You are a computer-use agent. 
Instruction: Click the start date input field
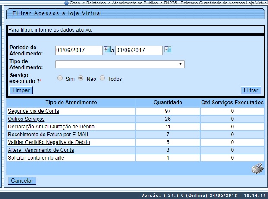click(79, 50)
